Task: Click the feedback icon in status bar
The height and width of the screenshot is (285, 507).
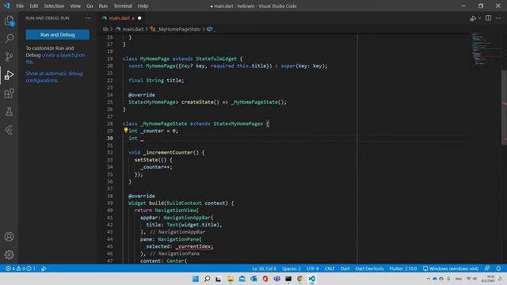Action: coord(487,268)
